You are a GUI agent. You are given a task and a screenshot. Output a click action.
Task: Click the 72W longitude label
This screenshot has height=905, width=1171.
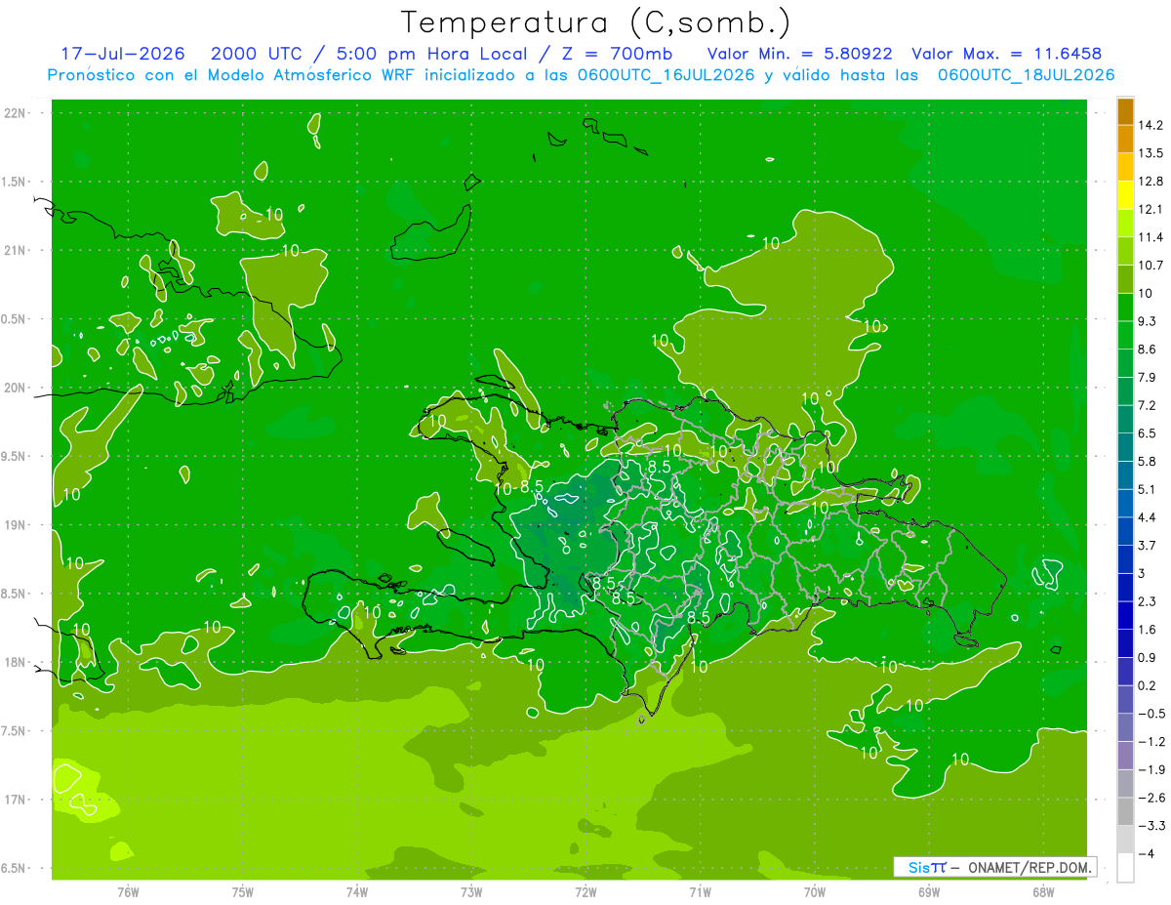tap(585, 892)
